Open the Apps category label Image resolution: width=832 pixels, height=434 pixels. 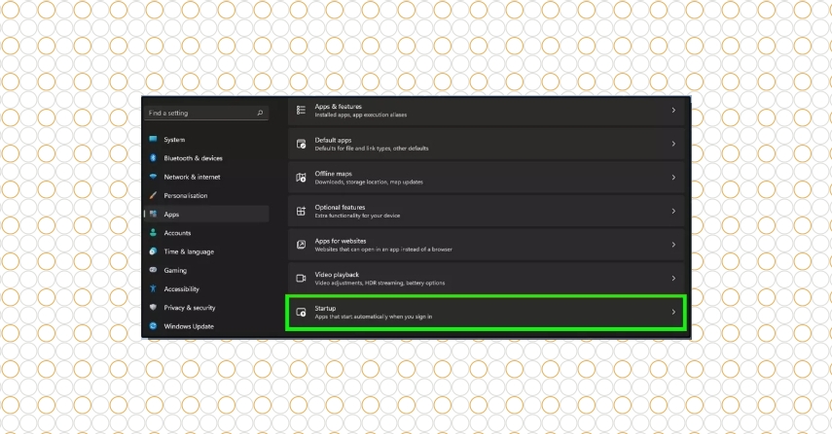point(171,215)
